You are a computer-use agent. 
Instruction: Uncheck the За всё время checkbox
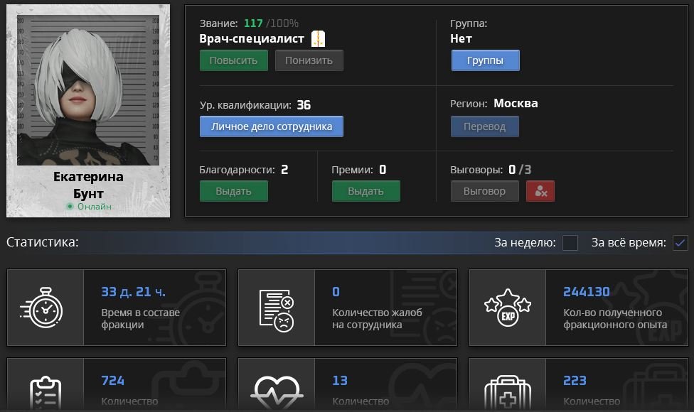click(x=680, y=243)
